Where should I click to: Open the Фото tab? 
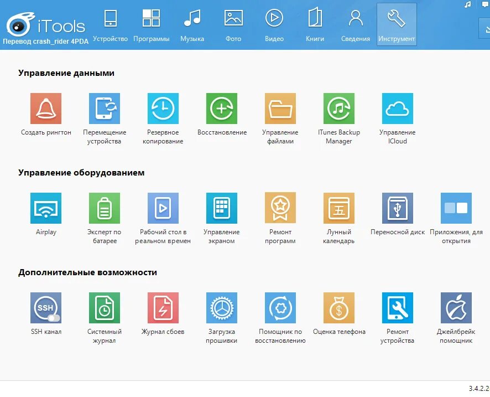point(233,25)
